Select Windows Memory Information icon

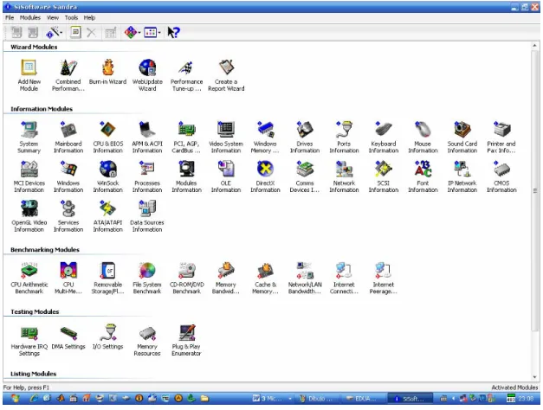pos(265,137)
